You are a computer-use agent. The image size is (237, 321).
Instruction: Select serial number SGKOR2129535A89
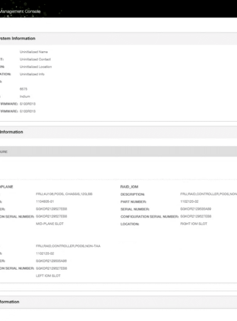[x=196, y=209]
